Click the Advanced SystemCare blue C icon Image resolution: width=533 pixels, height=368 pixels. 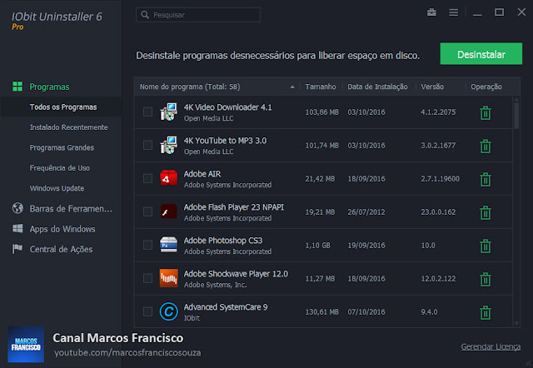pyautogui.click(x=168, y=311)
